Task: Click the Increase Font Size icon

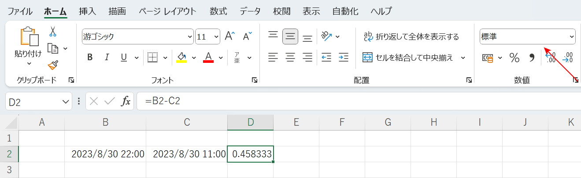Action: (230, 36)
